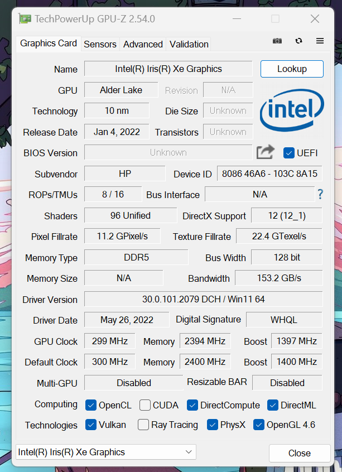Minimize the GPU-Z window
The height and width of the screenshot is (472, 342).
237,18
